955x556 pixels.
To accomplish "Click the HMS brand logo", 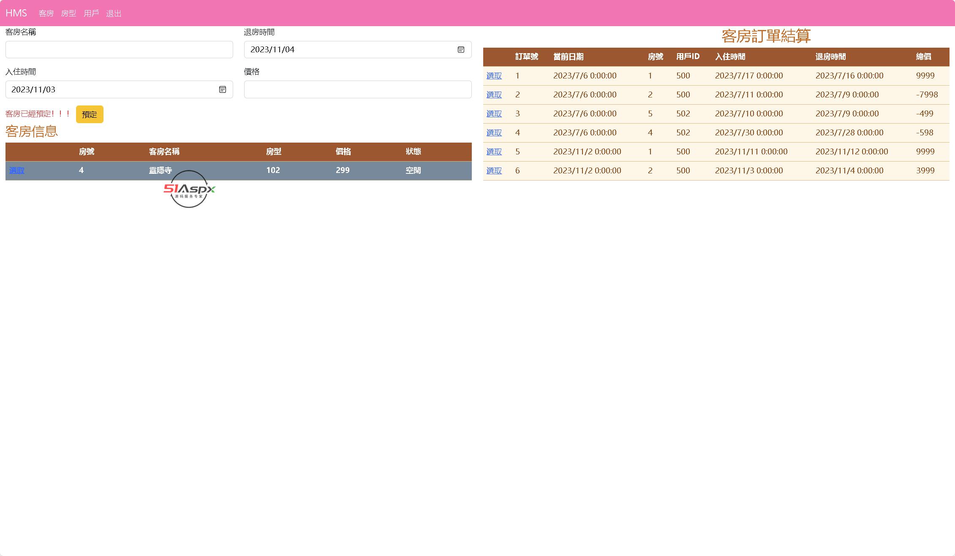I will pos(16,13).
